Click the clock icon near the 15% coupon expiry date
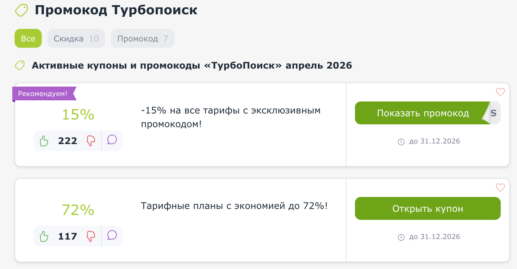Screen dimensions: 517x269 pyautogui.click(x=402, y=141)
